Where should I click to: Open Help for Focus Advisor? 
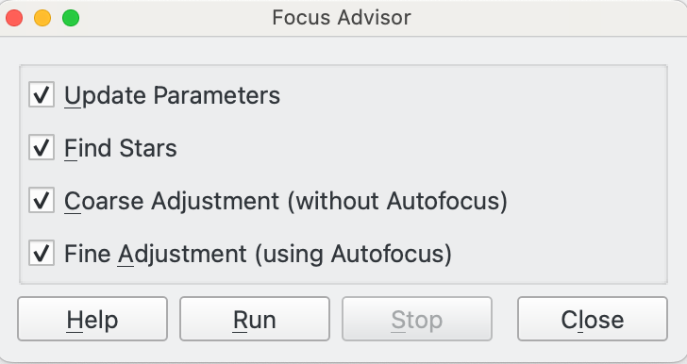92,319
